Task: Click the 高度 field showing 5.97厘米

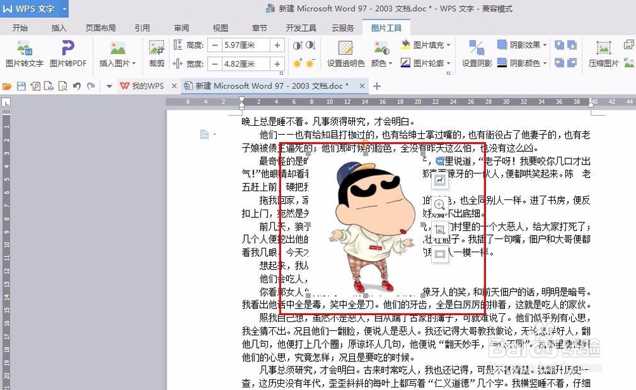Action: (245, 45)
